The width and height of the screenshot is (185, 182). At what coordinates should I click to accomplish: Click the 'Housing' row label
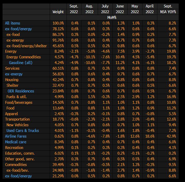[12, 80]
